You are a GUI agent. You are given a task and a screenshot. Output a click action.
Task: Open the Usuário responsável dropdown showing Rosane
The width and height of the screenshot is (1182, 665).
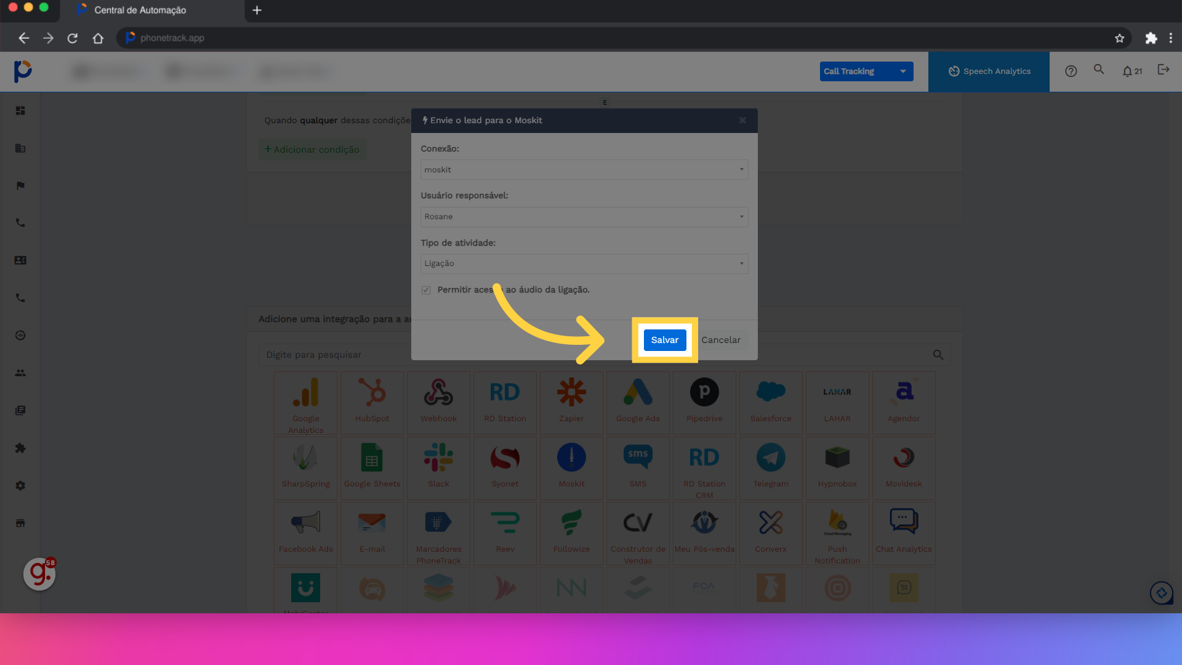click(x=584, y=217)
